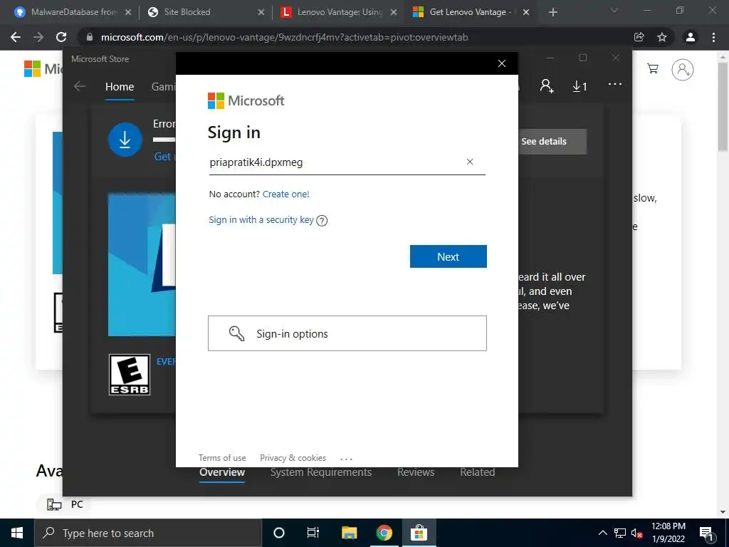Open Microsoft Store downloads indicator
Image resolution: width=729 pixels, height=547 pixels.
pos(579,86)
